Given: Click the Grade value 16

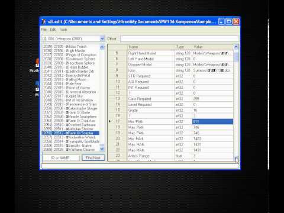Looking at the screenshot, I should (x=212, y=110).
